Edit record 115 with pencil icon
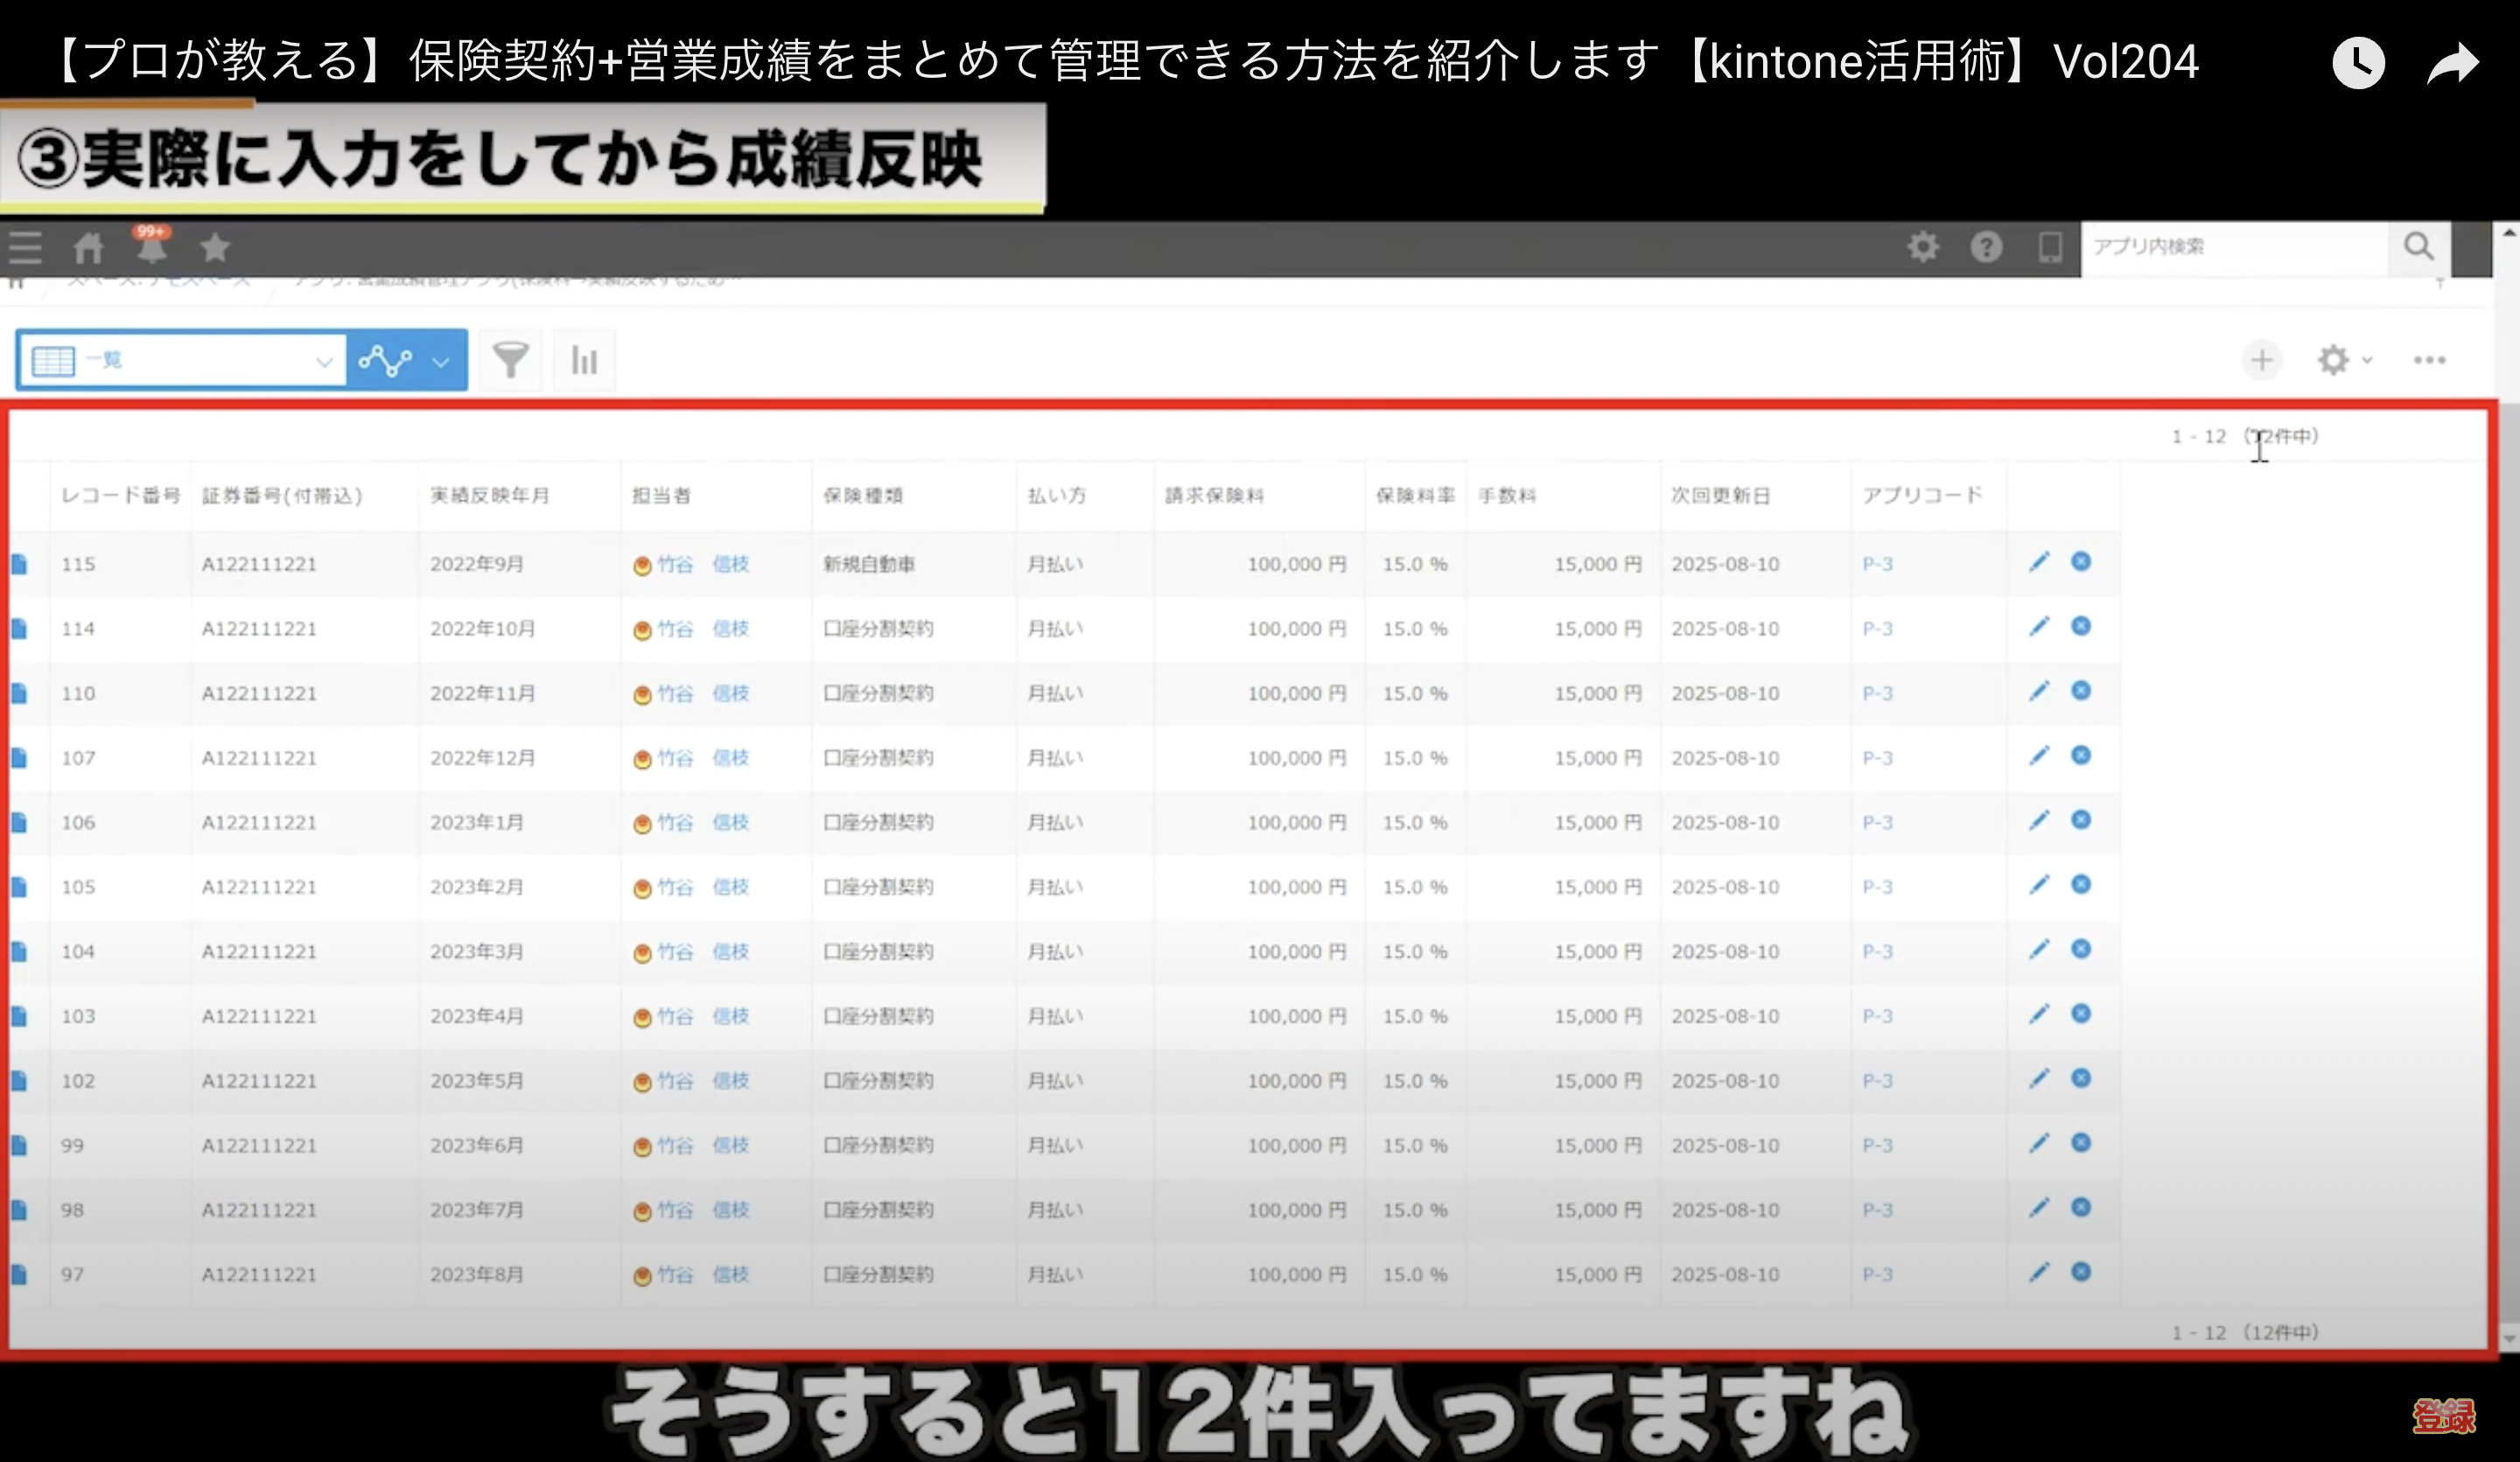This screenshot has width=2520, height=1462. (x=2038, y=561)
